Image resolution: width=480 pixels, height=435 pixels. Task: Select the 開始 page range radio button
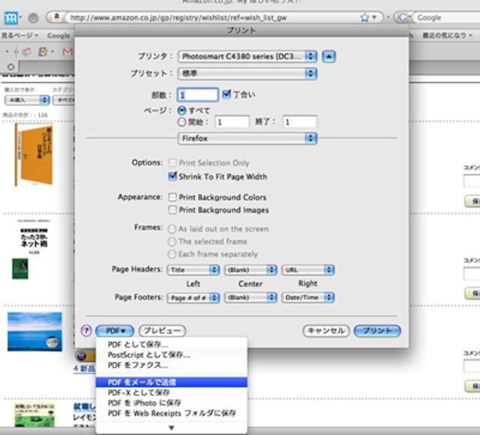181,121
